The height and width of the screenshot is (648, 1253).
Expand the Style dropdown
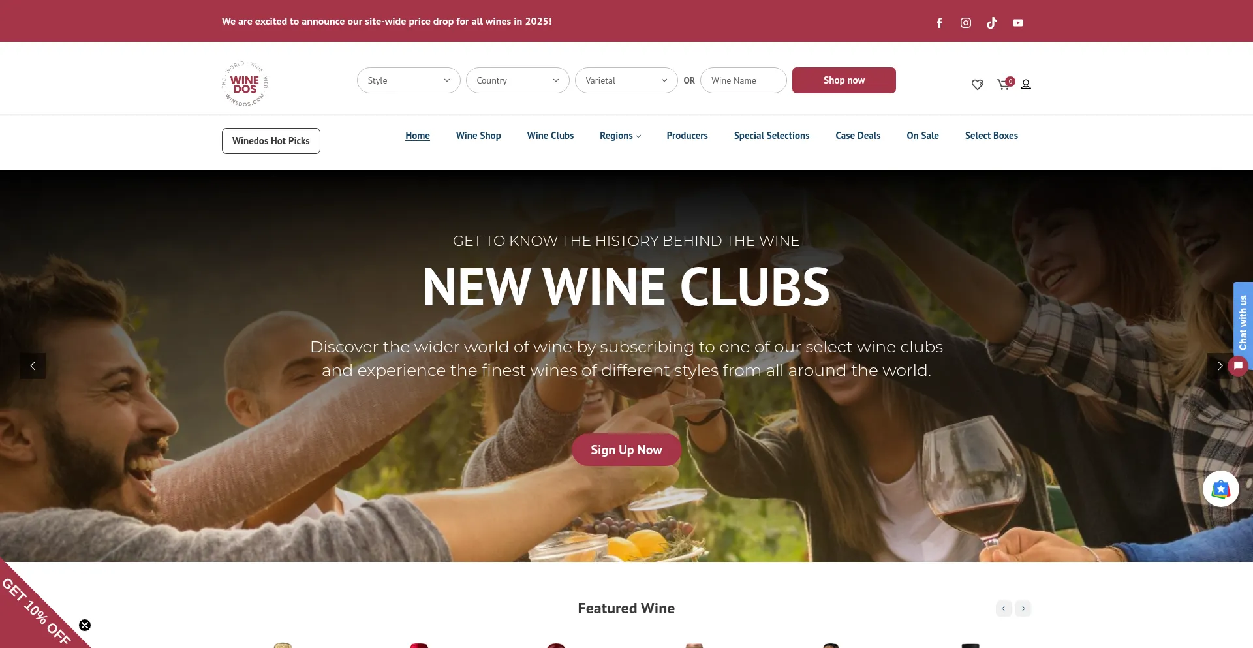click(x=409, y=80)
